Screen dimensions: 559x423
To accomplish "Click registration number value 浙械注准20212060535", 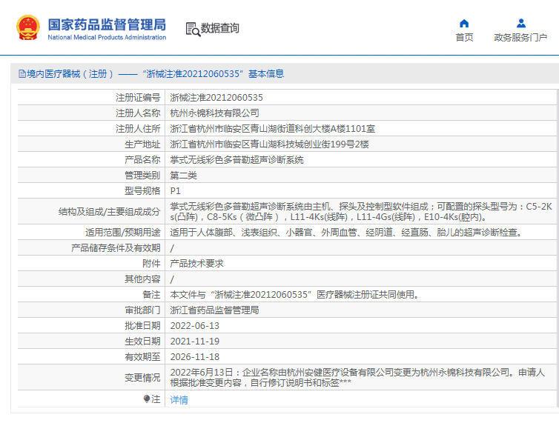I will (x=216, y=97).
